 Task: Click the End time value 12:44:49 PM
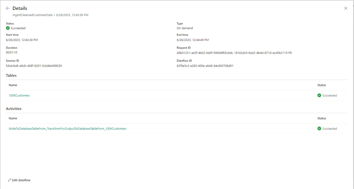(193, 40)
